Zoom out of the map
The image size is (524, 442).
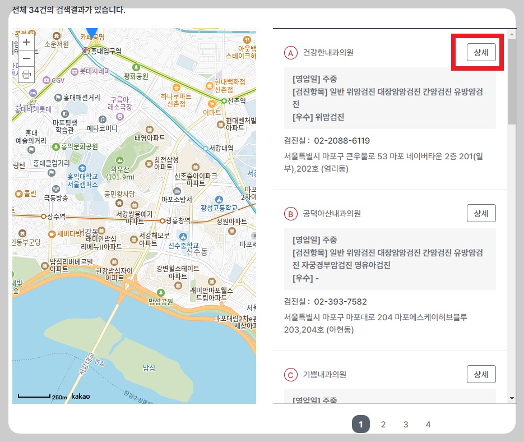pos(26,58)
